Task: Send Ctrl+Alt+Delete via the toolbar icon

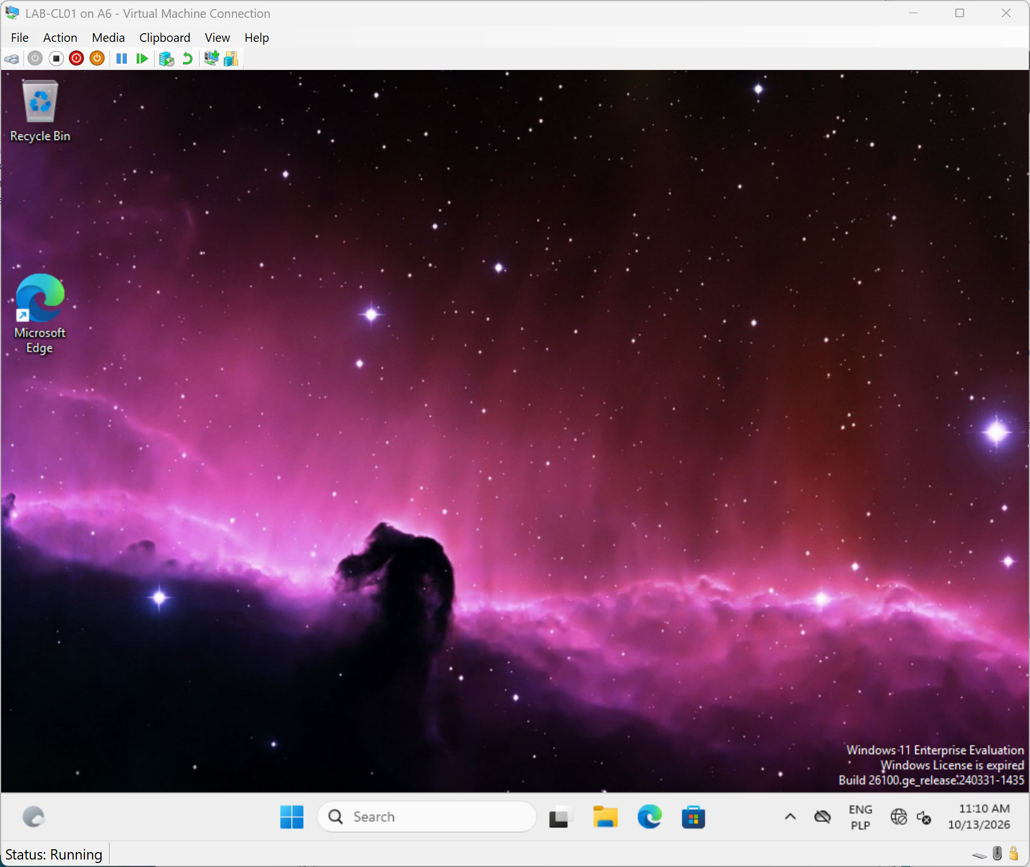Action: pos(12,58)
